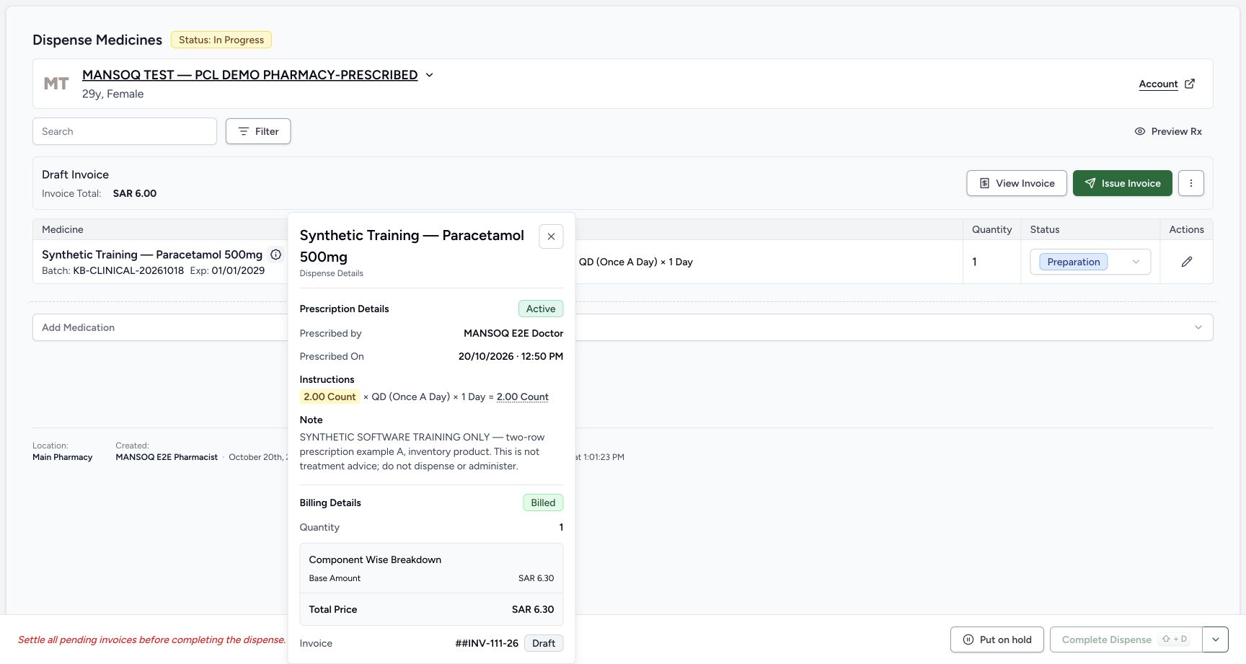Click the Draft invoice badge
This screenshot has width=1246, height=664.
point(544,643)
